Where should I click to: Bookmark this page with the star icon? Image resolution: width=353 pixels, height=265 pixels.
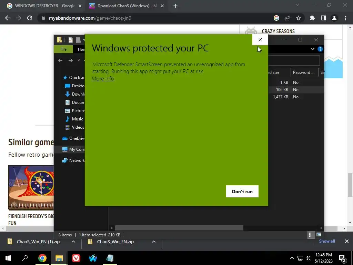pyautogui.click(x=299, y=18)
